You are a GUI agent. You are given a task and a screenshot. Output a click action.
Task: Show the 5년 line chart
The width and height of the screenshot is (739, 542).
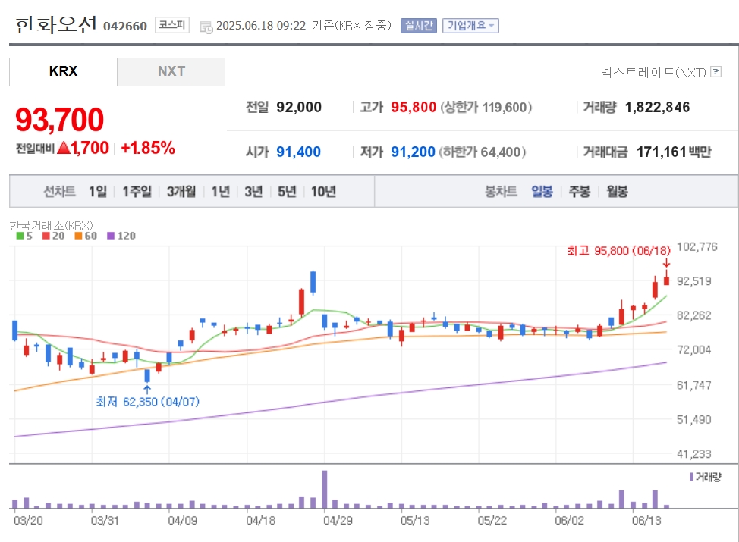pos(287,192)
